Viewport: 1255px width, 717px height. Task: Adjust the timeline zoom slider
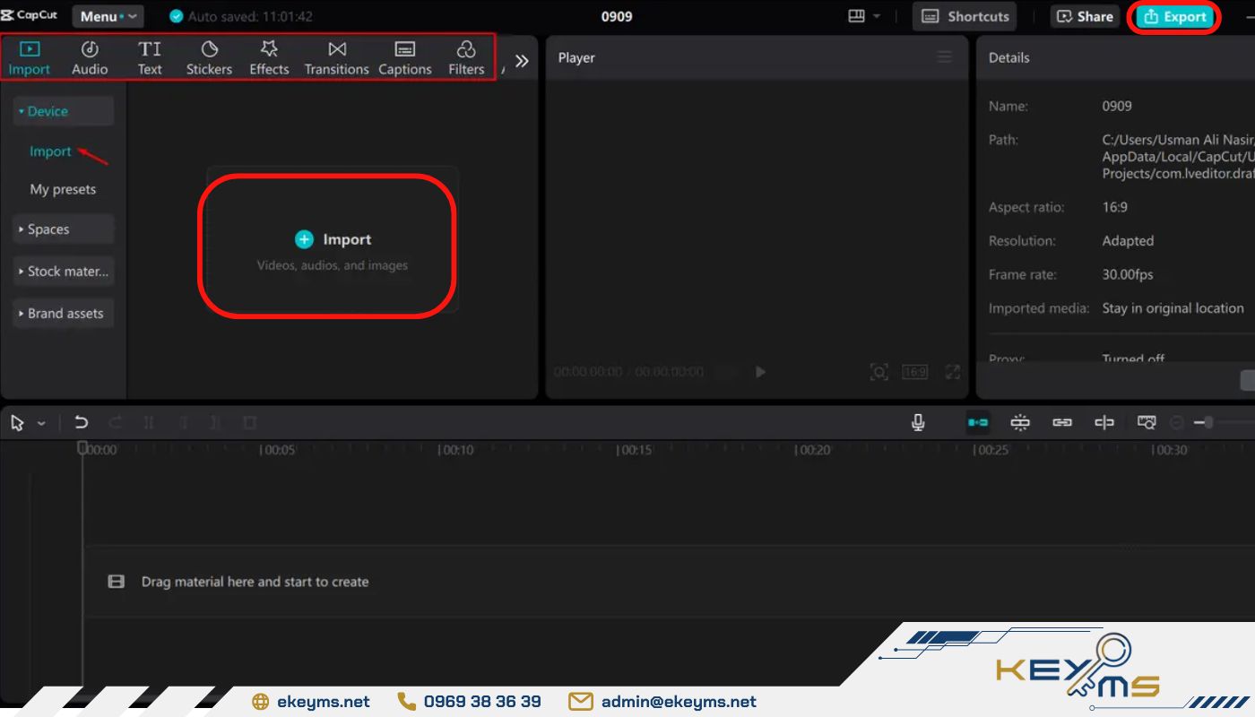(x=1208, y=422)
